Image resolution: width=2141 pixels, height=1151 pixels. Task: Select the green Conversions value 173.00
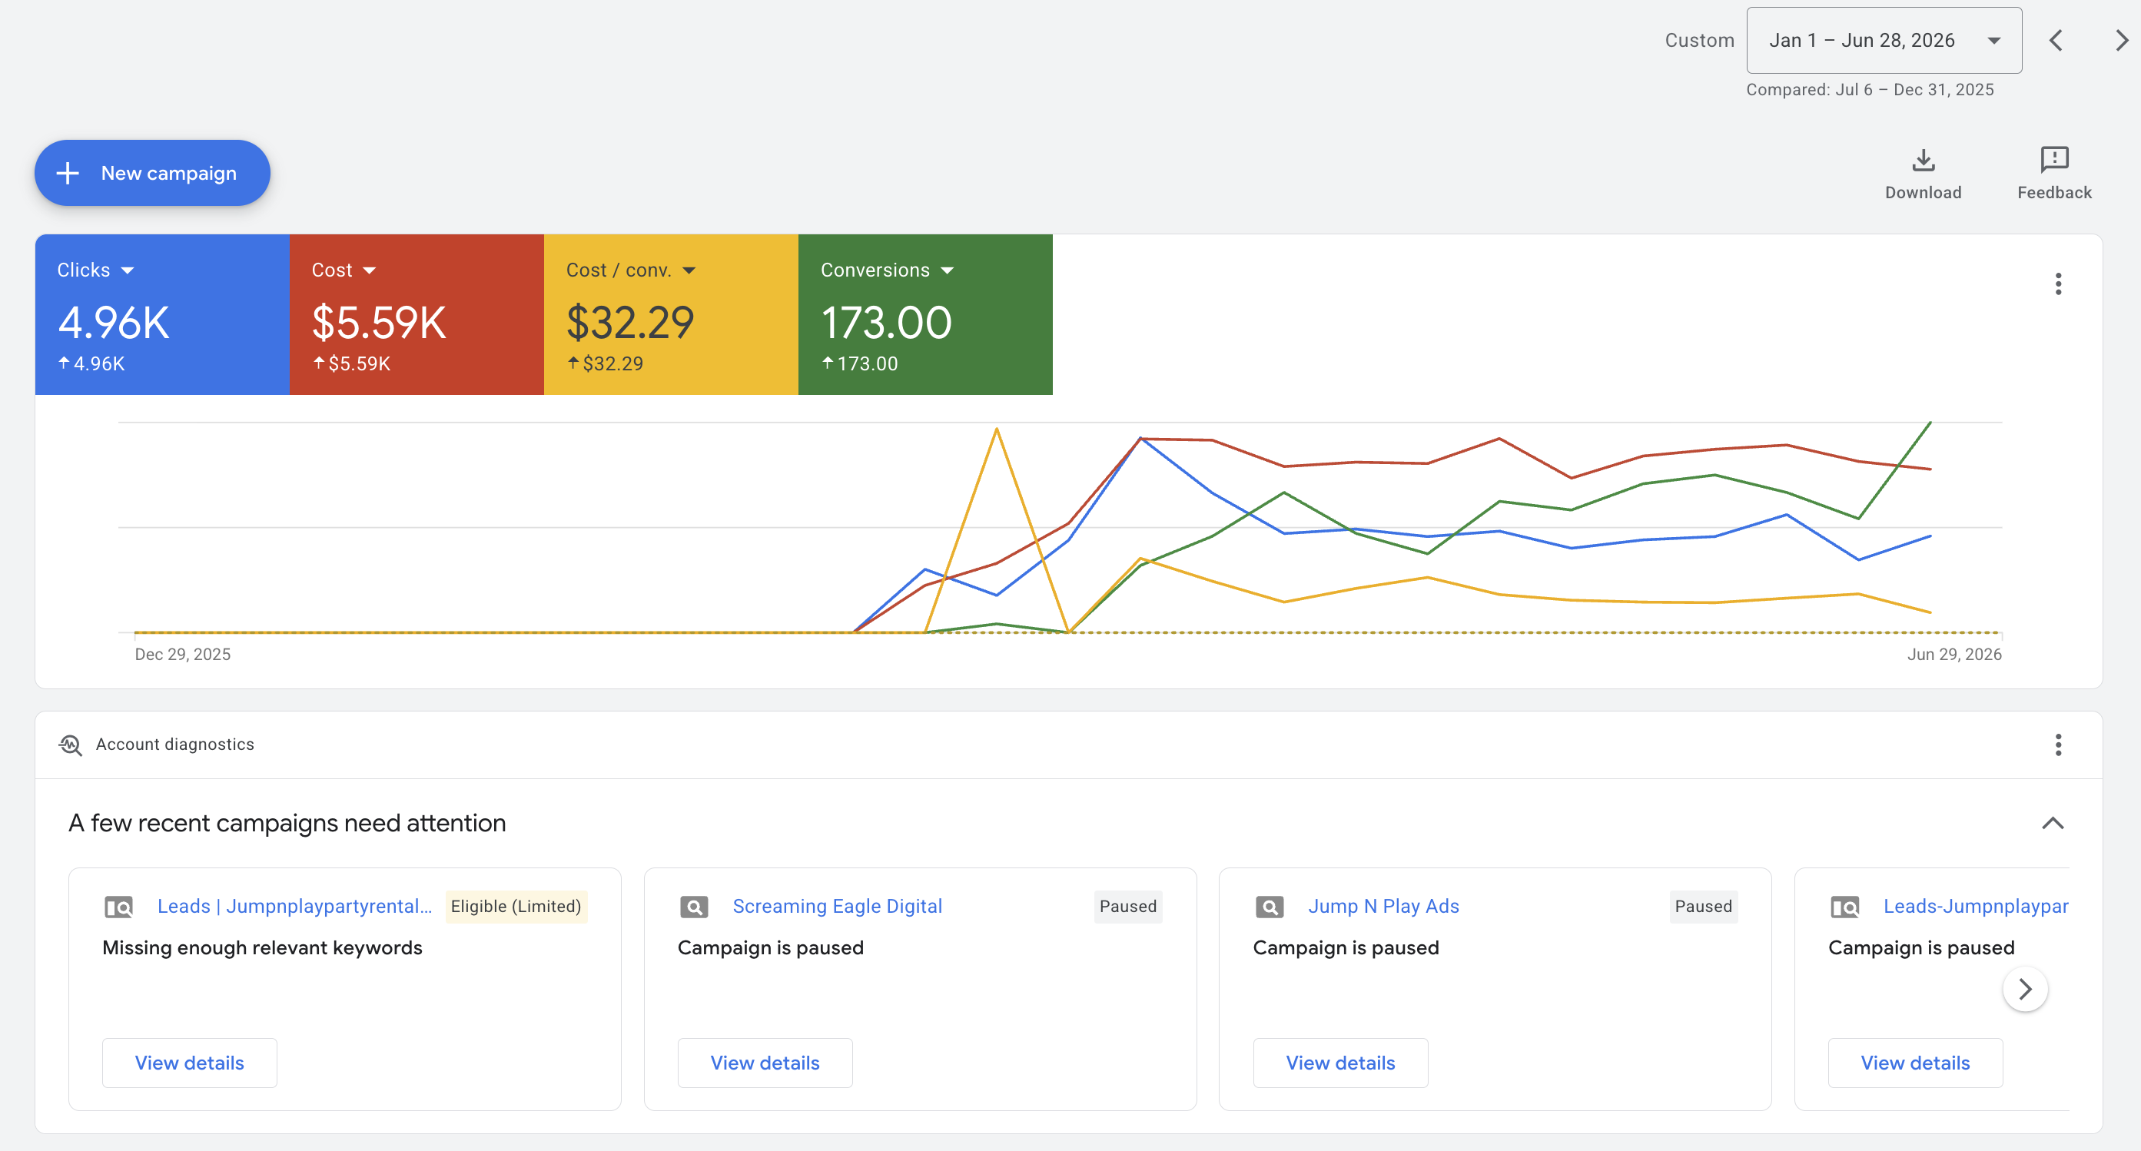(x=886, y=323)
